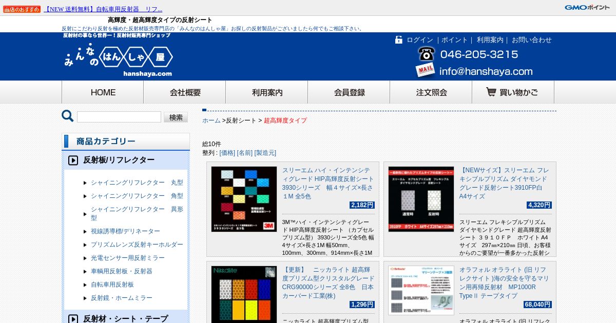This screenshot has height=323, width=616.
Task: Click 3910FP white diamond grade sheet thumbnail
Action: tap(421, 199)
